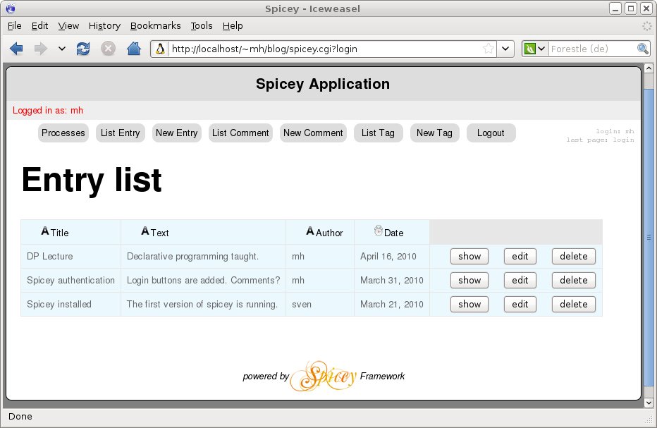Viewport: 657px width, 428px height.
Task: Open the Tools menu
Action: pos(202,26)
